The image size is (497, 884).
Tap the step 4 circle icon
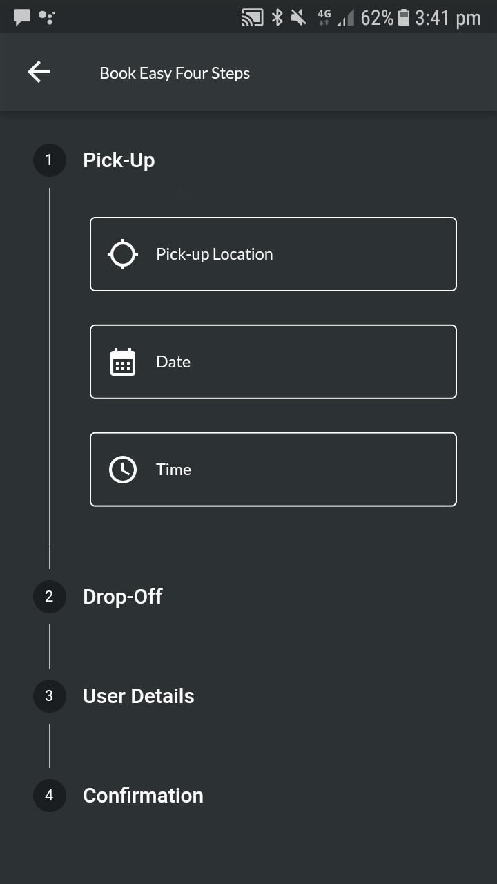click(x=49, y=796)
